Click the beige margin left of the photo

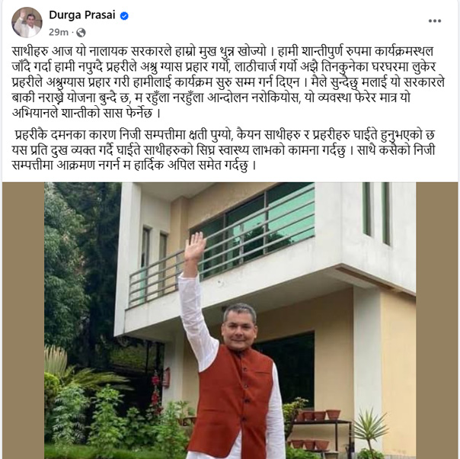tap(23, 320)
